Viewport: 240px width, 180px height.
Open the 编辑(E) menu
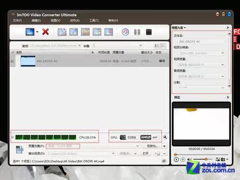(x=36, y=21)
